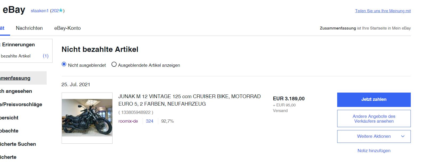Click the blue feedback star icon
The width and height of the screenshot is (426, 162).
tap(61, 10)
